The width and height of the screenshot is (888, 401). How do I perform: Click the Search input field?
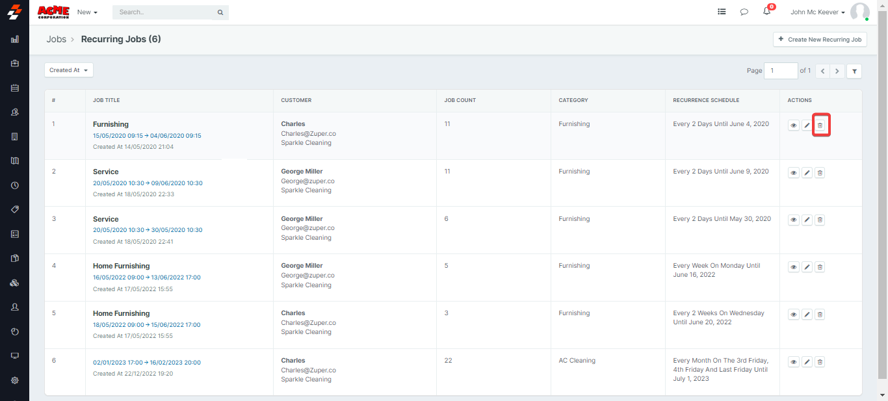pos(166,12)
